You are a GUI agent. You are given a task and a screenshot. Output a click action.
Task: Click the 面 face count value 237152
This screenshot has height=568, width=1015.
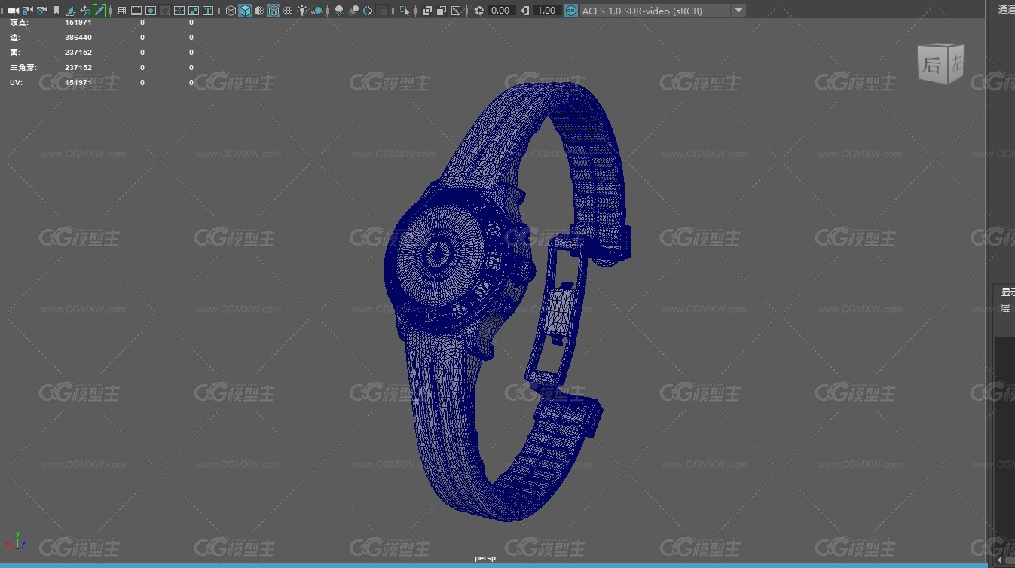(x=78, y=52)
